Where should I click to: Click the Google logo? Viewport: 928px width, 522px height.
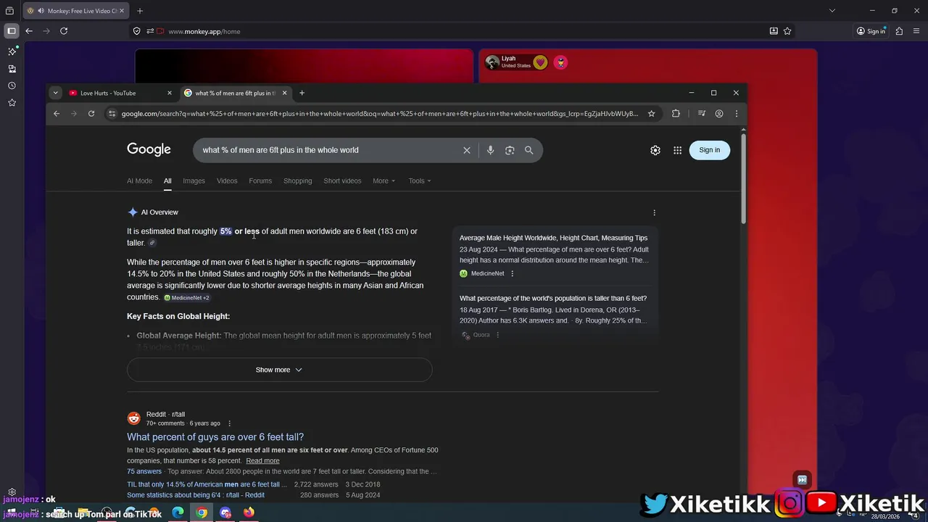(x=149, y=149)
